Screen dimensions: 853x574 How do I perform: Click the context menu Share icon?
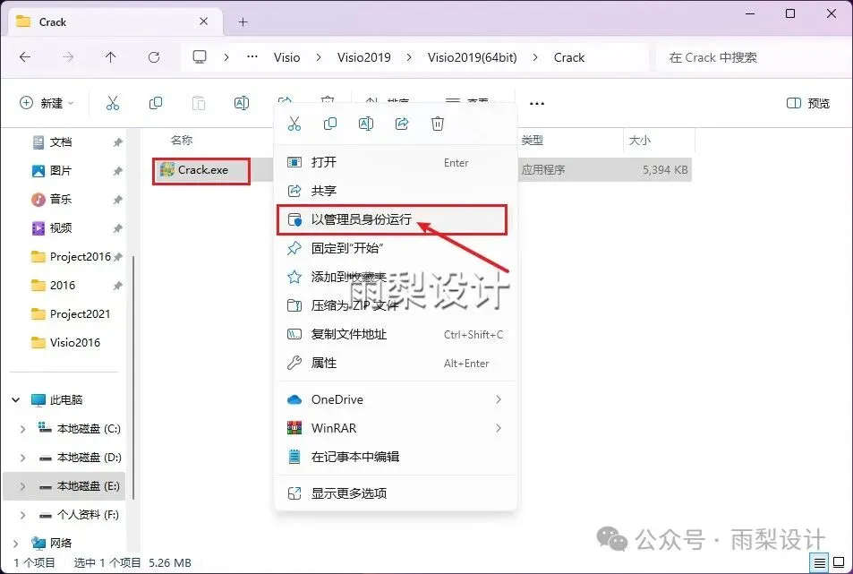click(x=402, y=124)
